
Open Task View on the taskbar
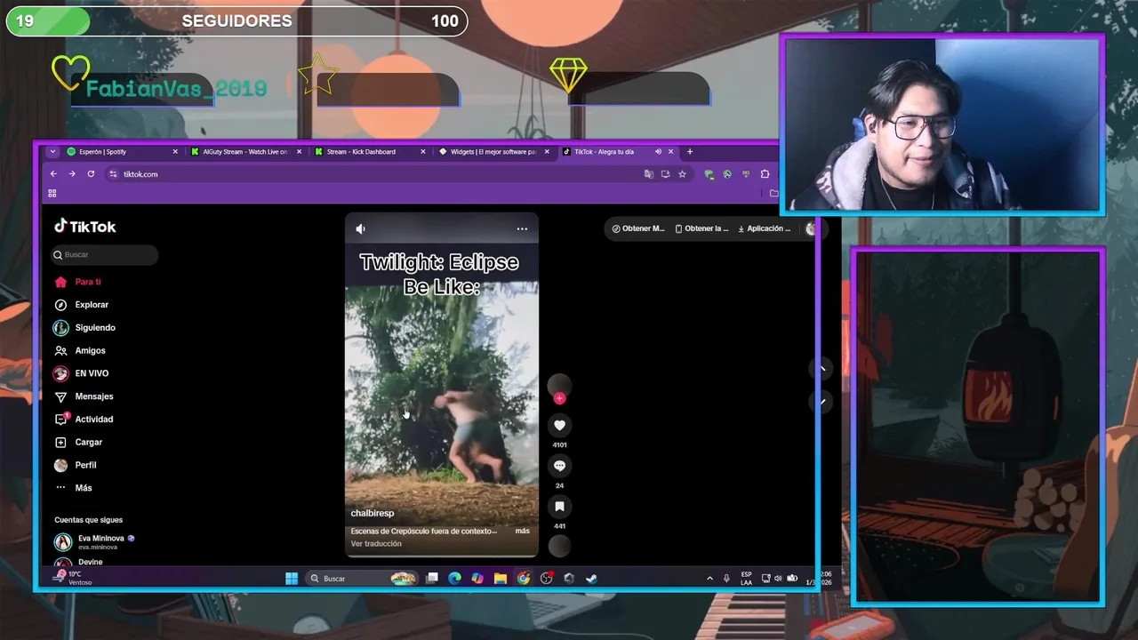(x=432, y=579)
